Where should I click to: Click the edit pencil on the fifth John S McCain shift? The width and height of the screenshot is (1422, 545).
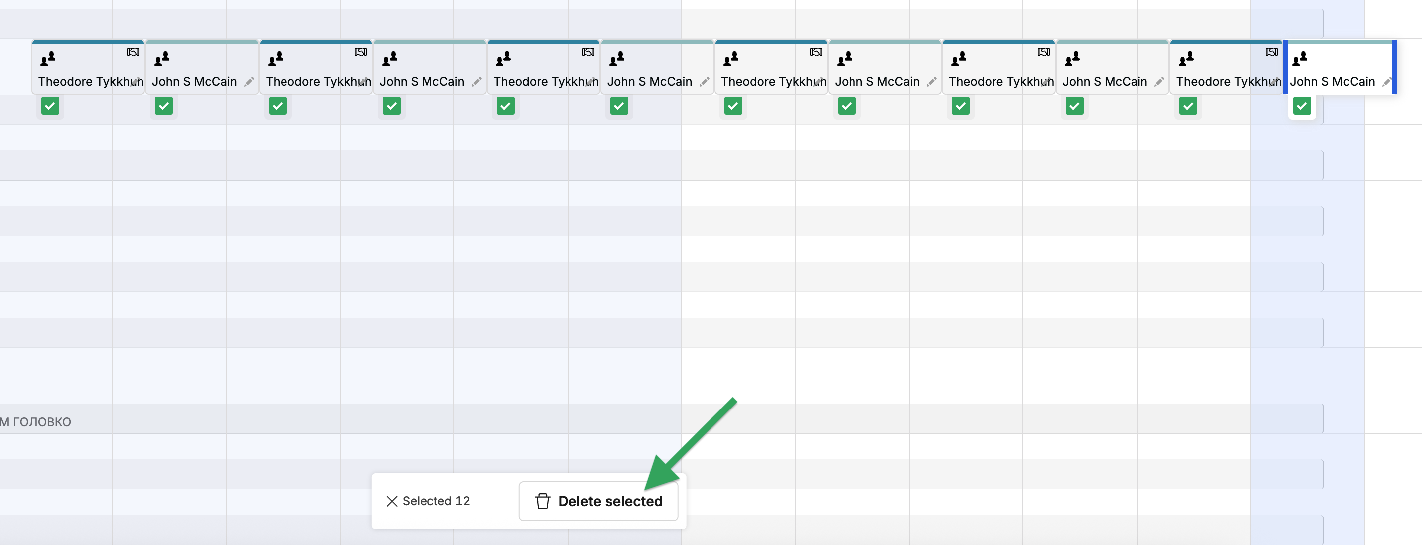point(1159,82)
